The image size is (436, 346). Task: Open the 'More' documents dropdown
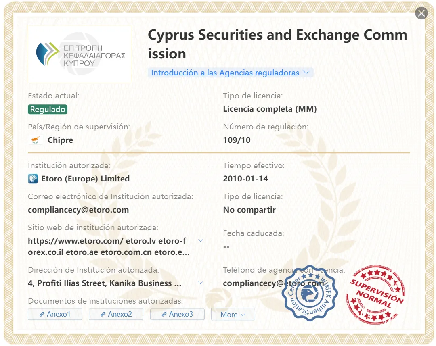coord(233,314)
